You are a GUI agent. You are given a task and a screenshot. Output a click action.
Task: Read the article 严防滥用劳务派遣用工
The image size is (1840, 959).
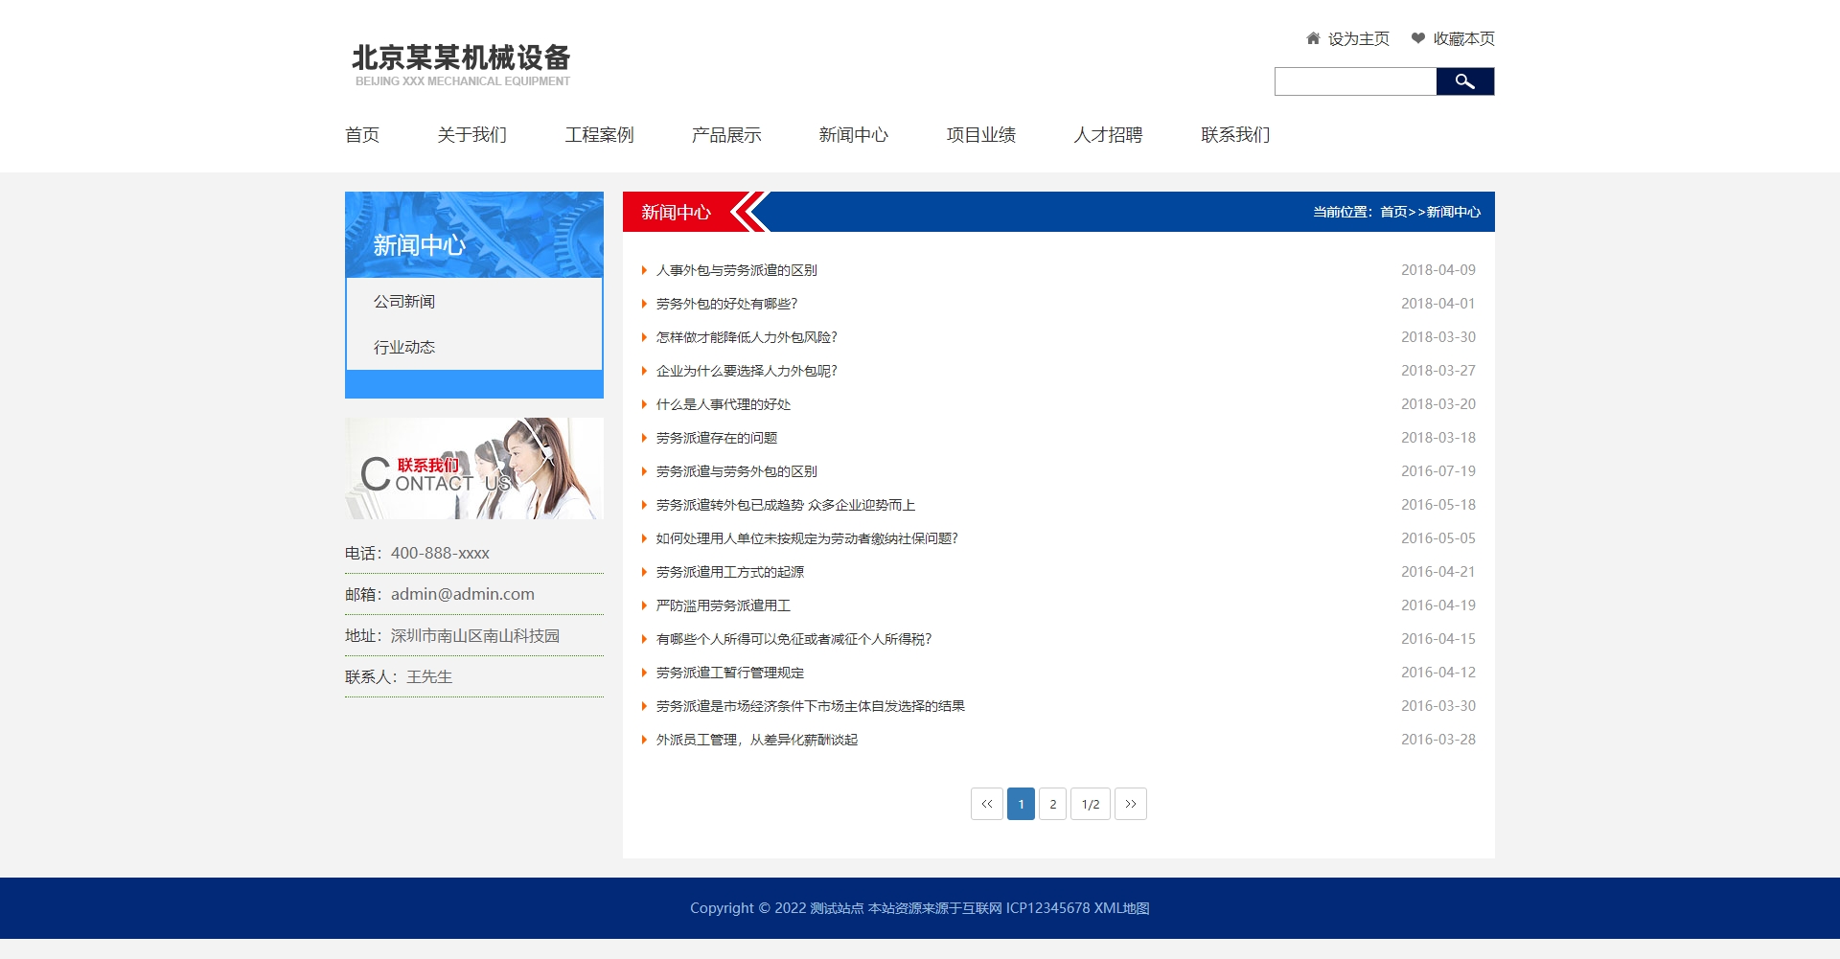(x=723, y=605)
